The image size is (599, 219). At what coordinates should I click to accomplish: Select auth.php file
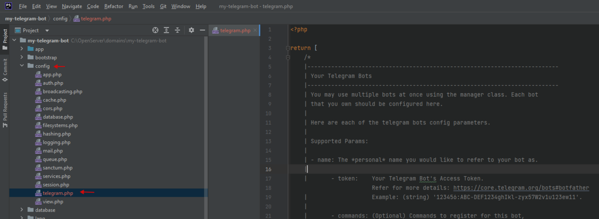(x=53, y=83)
